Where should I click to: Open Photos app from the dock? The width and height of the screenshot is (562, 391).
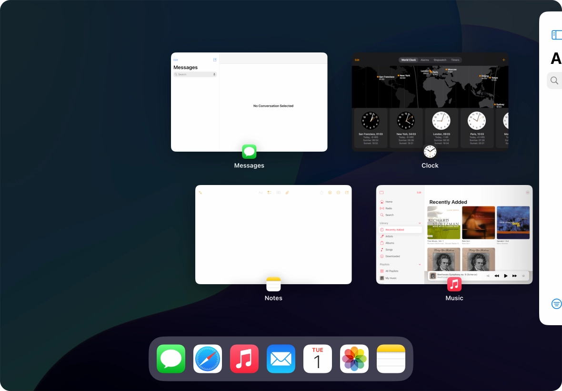354,359
